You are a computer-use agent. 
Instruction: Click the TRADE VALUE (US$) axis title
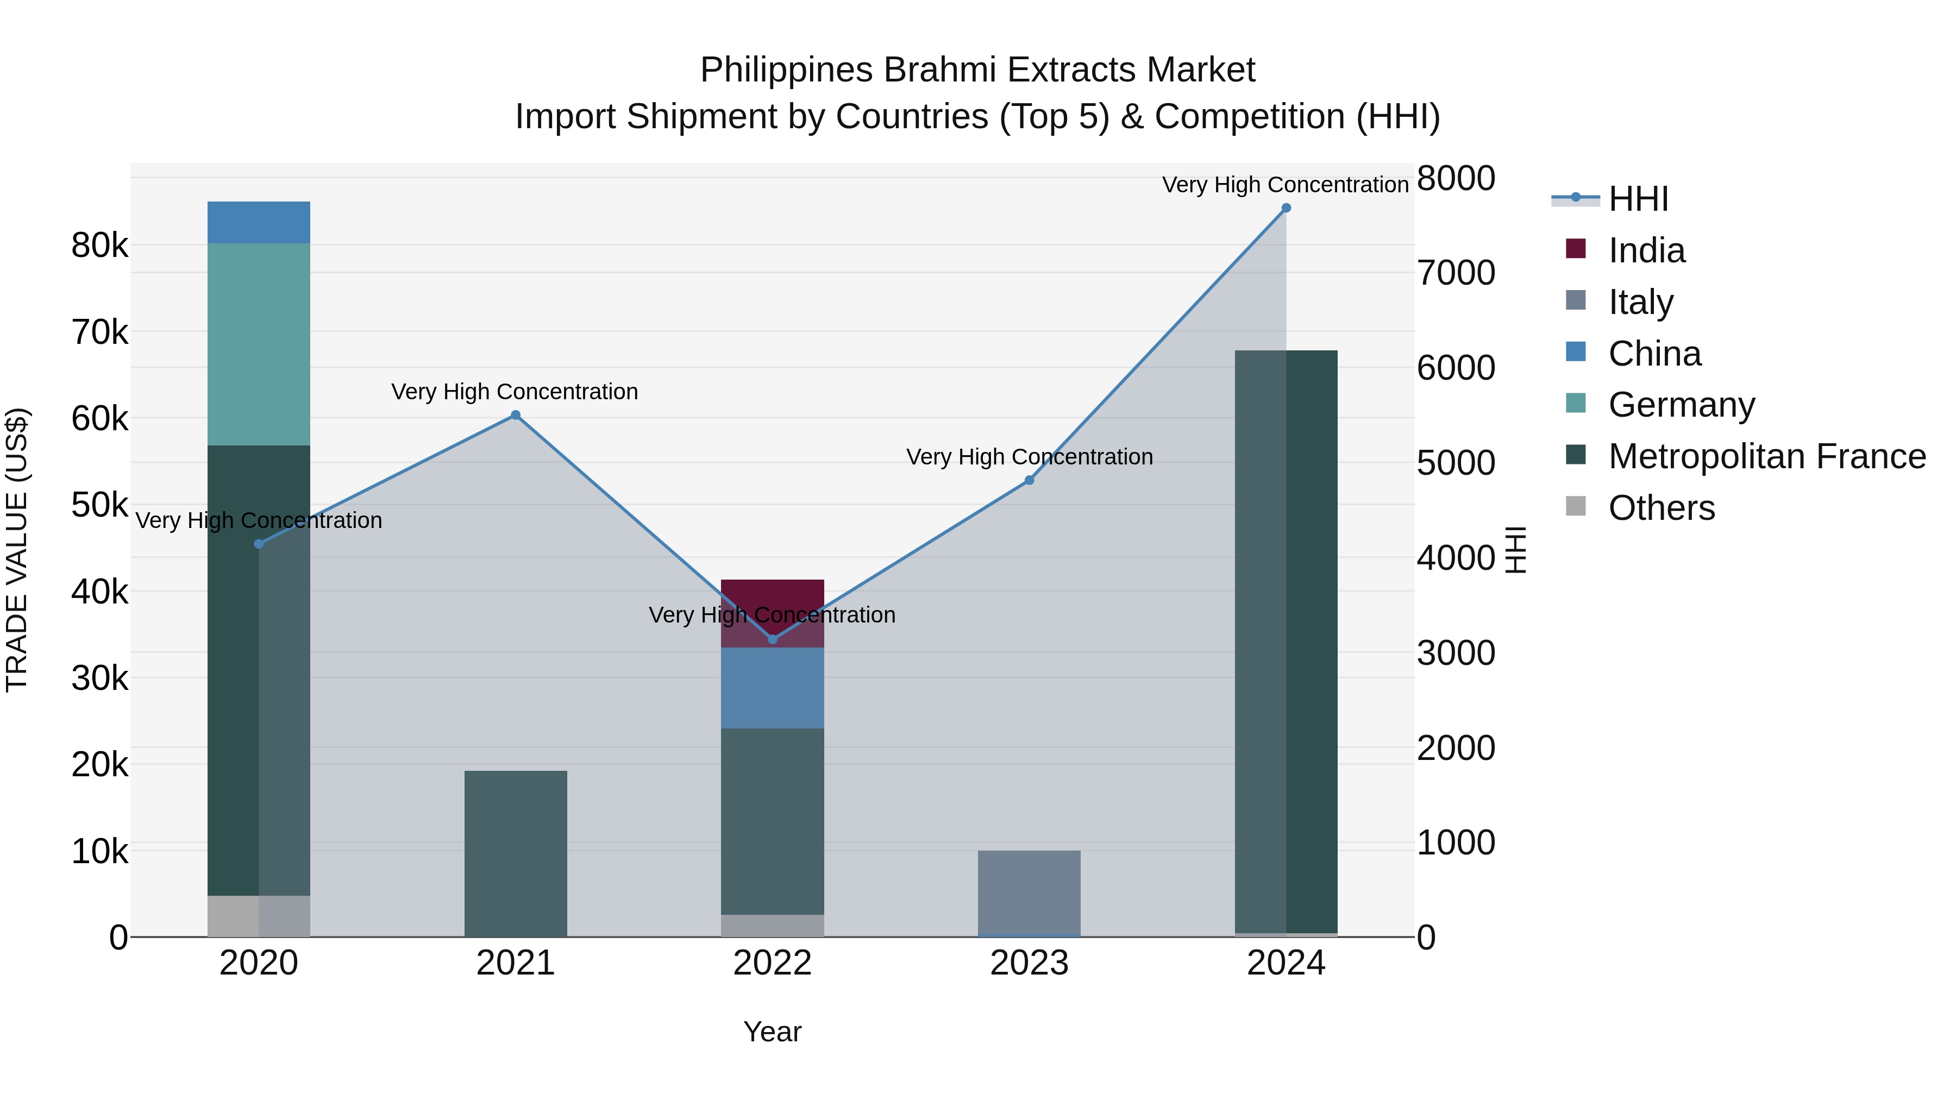pos(17,550)
